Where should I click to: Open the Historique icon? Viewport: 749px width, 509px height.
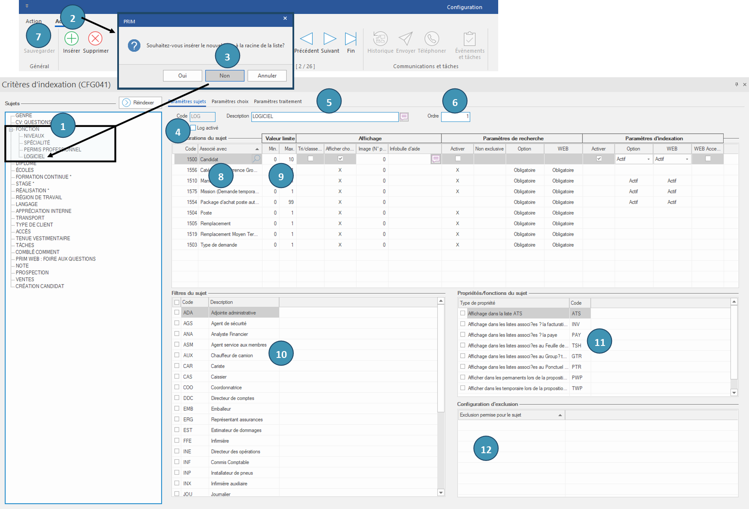coord(380,39)
